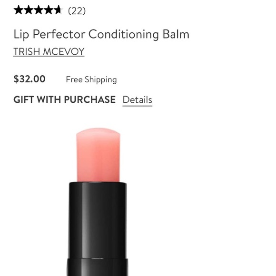Viewport: 276px width, 276px height.
Task: Open the (22) reviews count
Action: pyautogui.click(x=77, y=11)
